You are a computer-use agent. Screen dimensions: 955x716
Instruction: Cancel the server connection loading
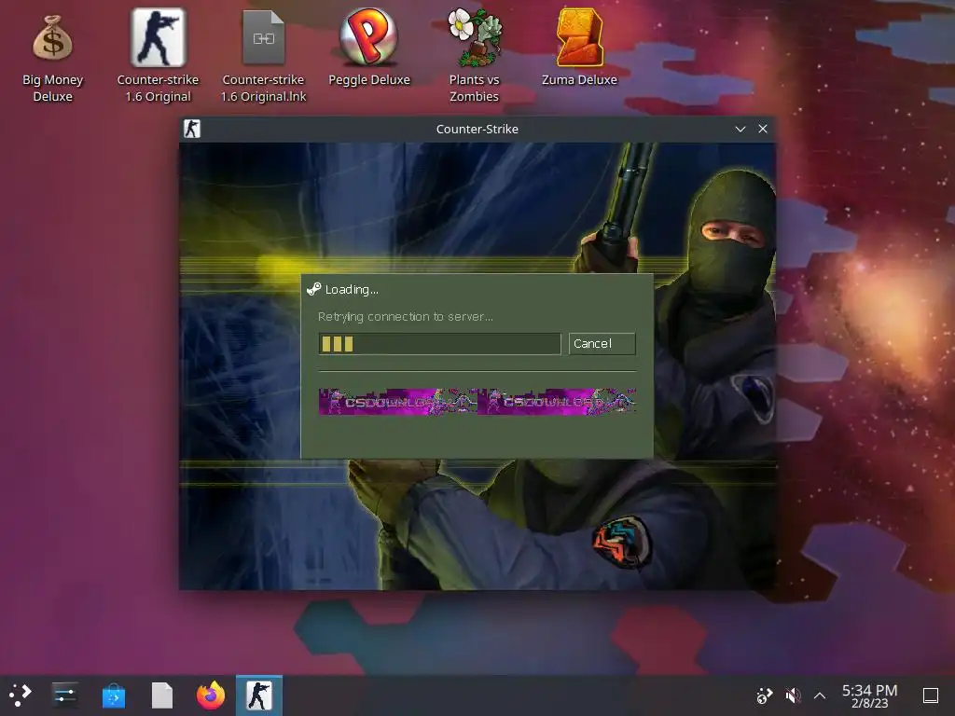tap(602, 343)
